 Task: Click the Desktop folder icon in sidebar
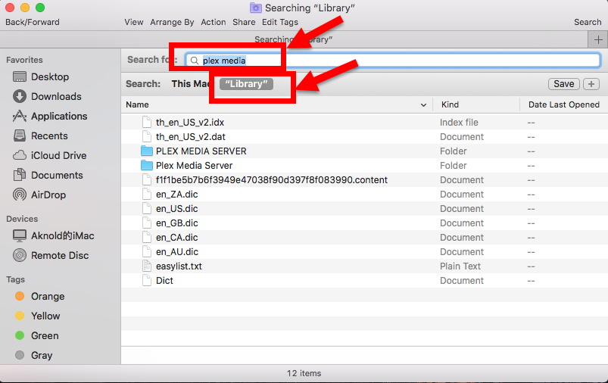click(x=20, y=77)
